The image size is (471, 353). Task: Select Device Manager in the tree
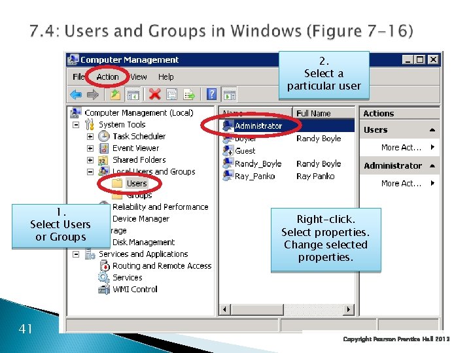click(x=141, y=219)
